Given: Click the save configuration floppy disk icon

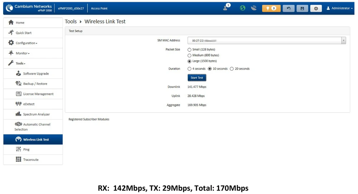Looking at the screenshot, I should coord(302,8).
